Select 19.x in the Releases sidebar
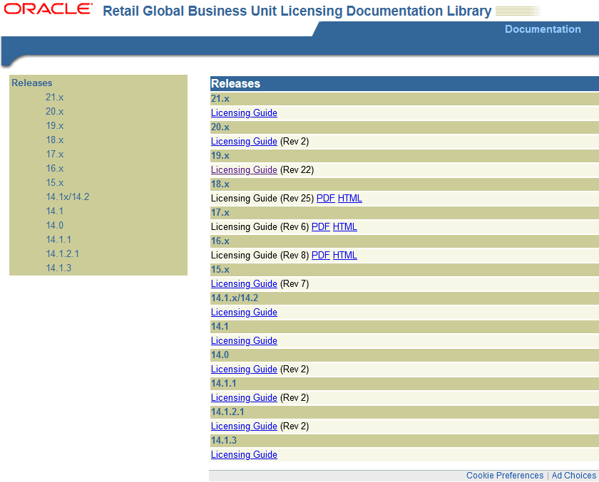 click(54, 125)
